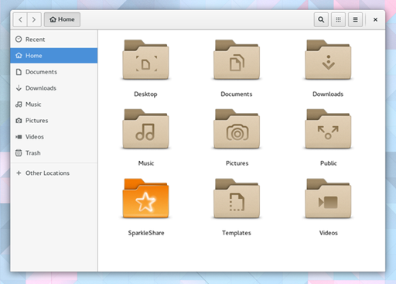Close the Files window
Image resolution: width=396 pixels, height=284 pixels.
click(x=375, y=19)
